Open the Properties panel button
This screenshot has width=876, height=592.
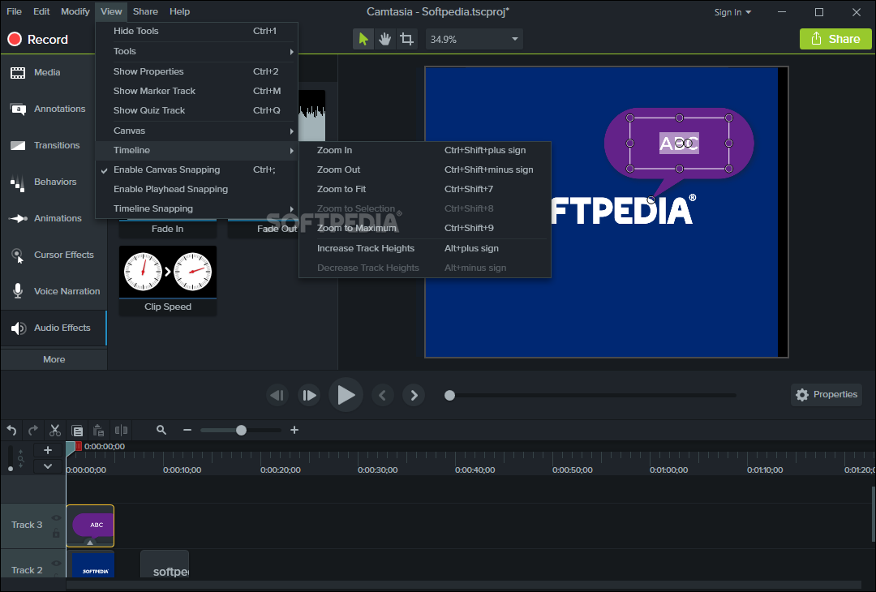[x=827, y=395]
